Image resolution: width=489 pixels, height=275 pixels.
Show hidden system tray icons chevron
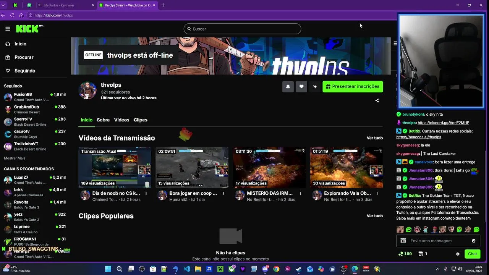pos(438,269)
